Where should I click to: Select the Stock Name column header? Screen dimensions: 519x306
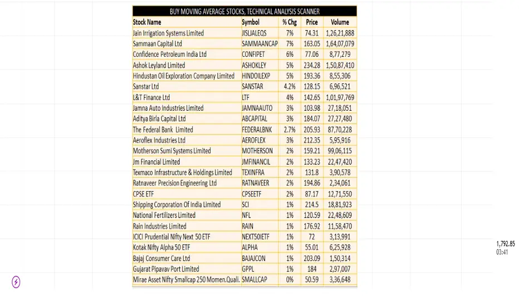pos(147,22)
